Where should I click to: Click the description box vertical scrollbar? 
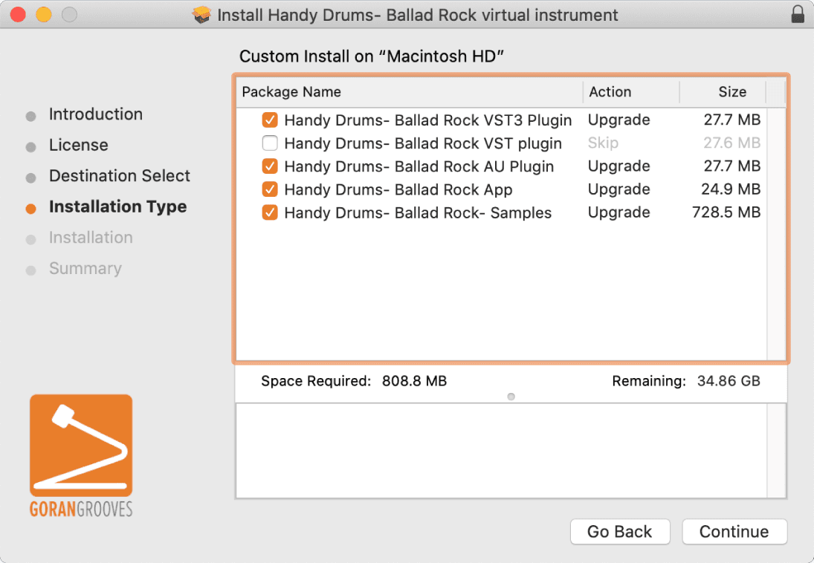click(x=776, y=450)
